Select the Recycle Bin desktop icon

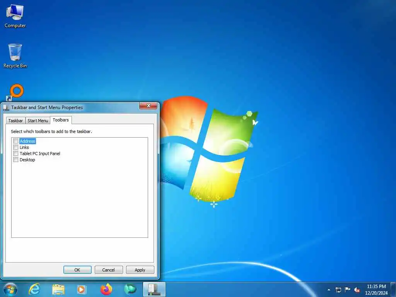click(15, 56)
